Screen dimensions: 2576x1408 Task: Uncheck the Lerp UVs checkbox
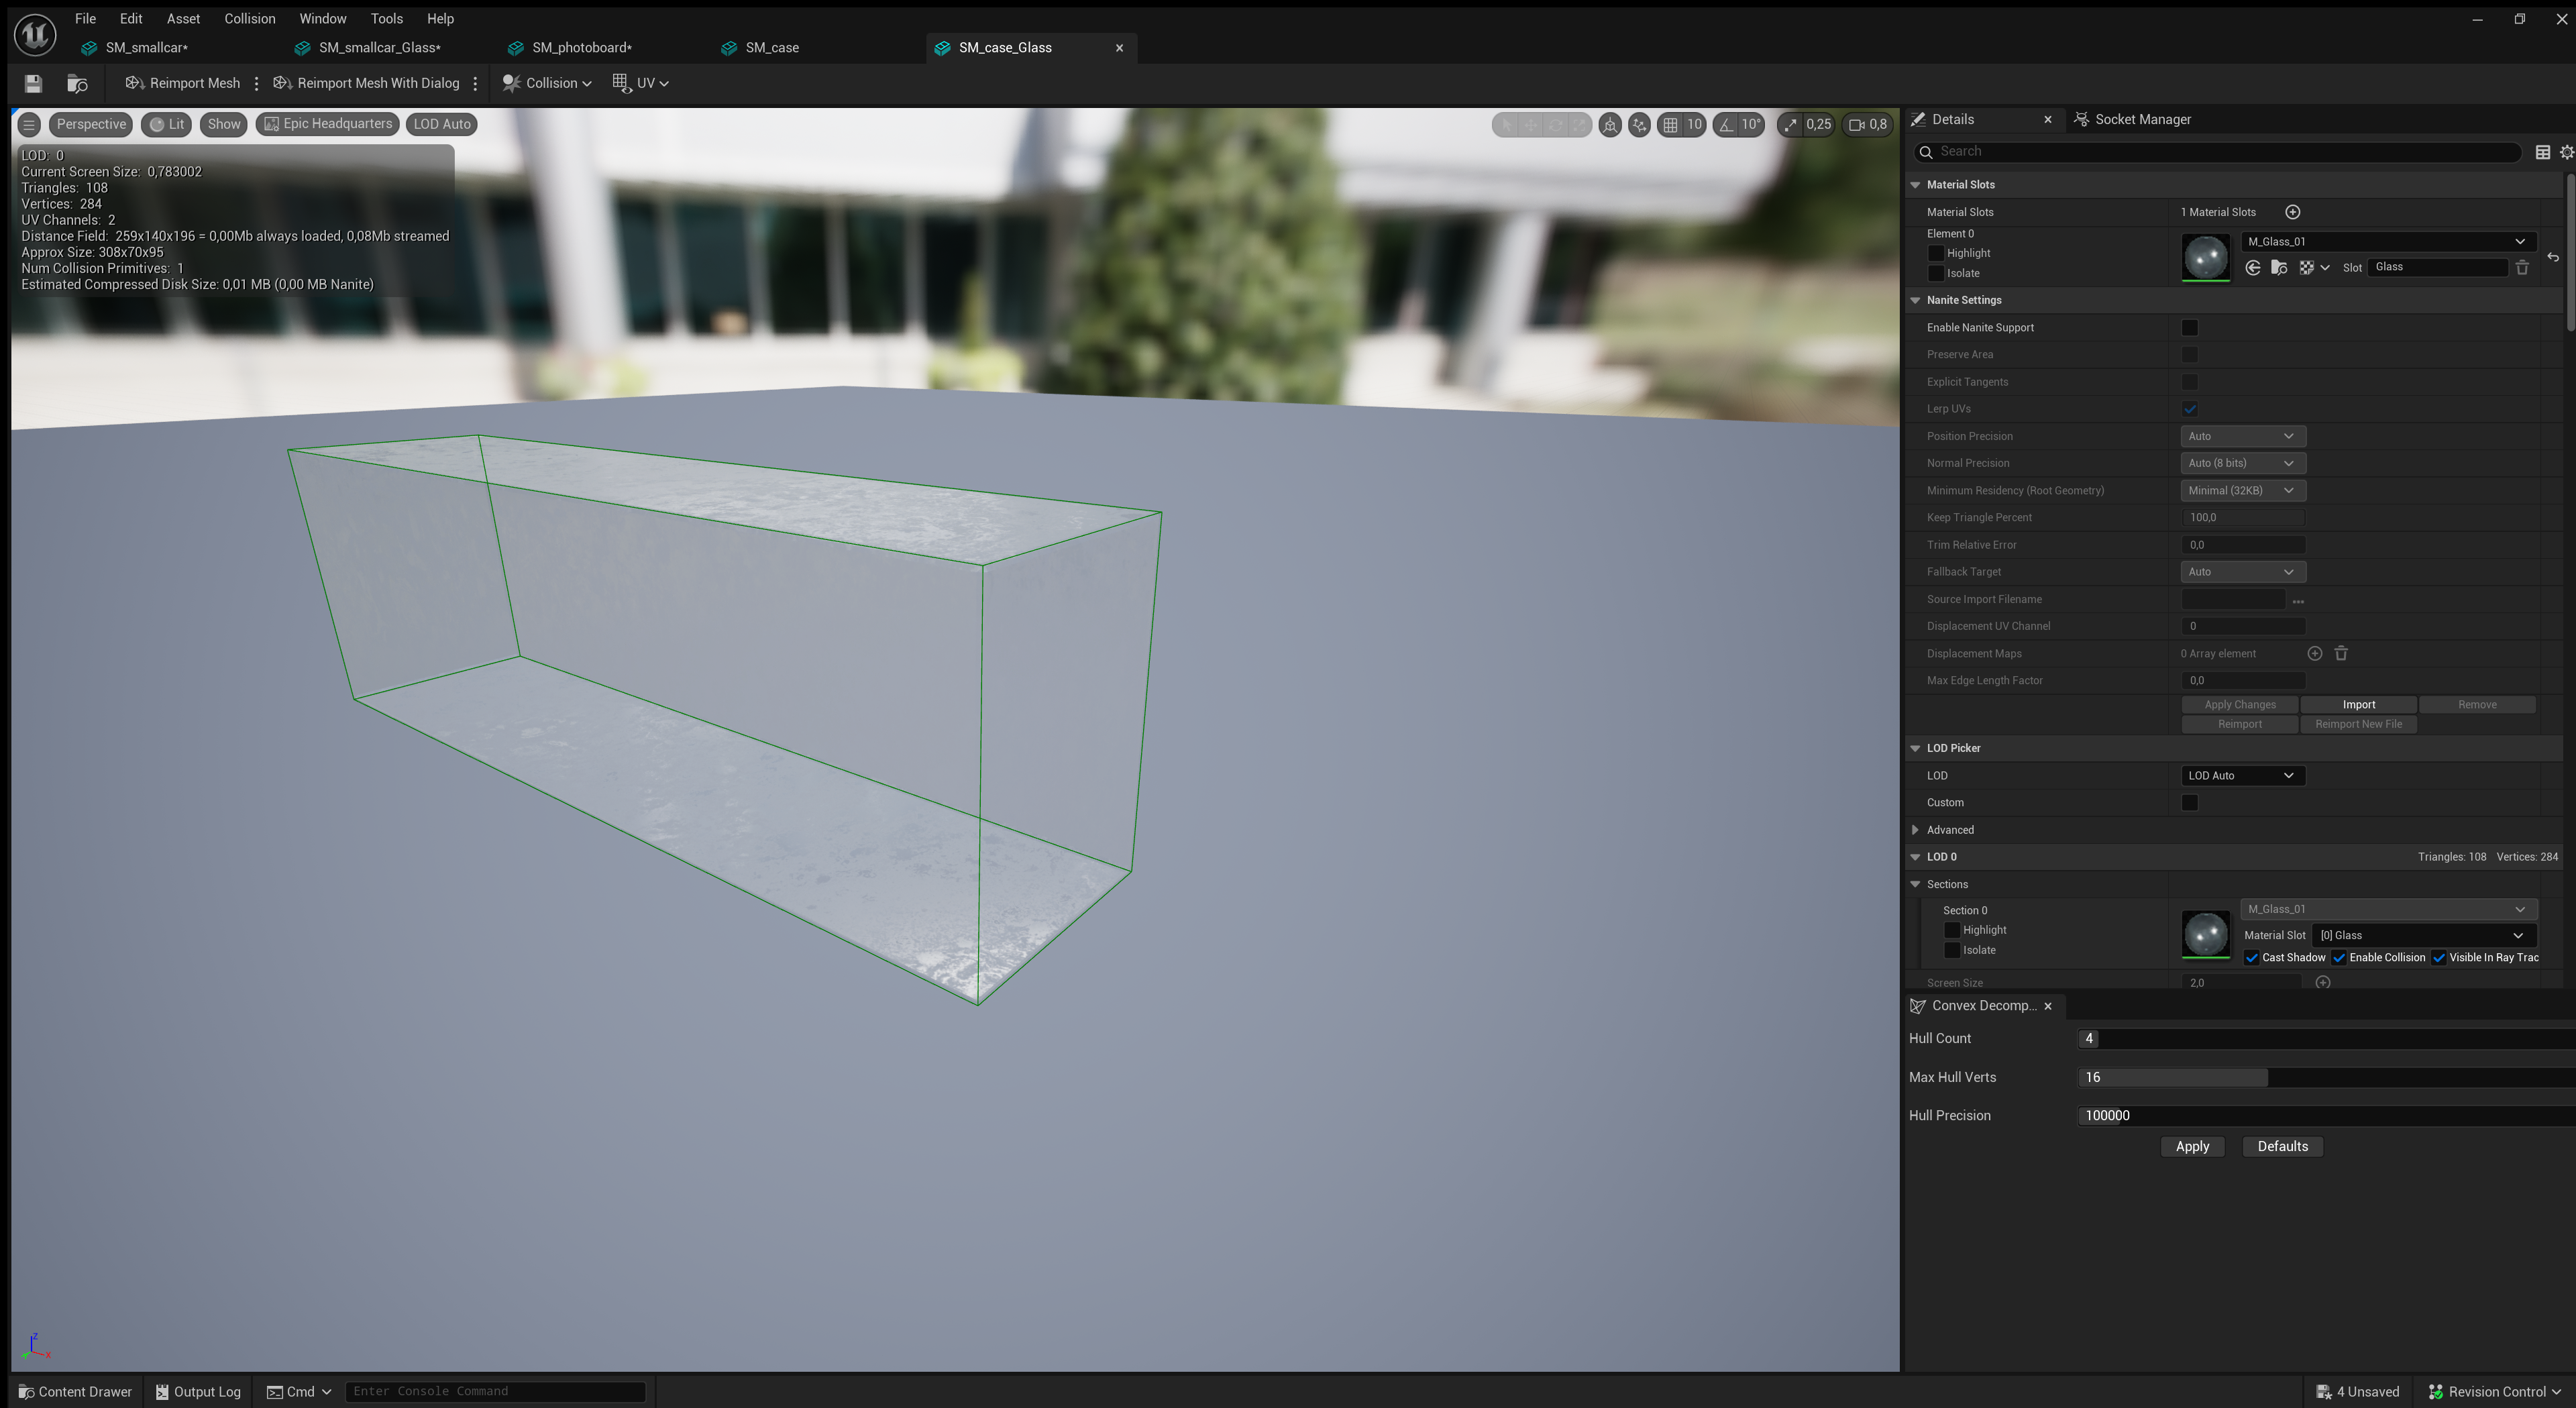[x=2191, y=408]
